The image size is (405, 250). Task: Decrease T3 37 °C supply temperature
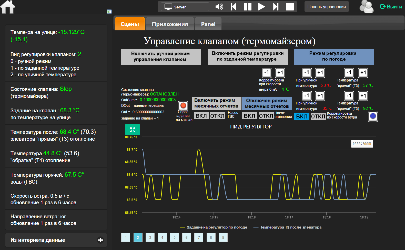pyautogui.click(x=349, y=73)
